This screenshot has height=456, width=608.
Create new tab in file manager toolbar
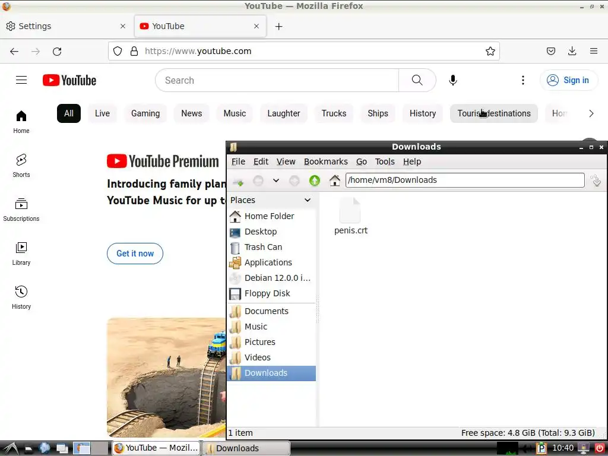click(x=237, y=180)
